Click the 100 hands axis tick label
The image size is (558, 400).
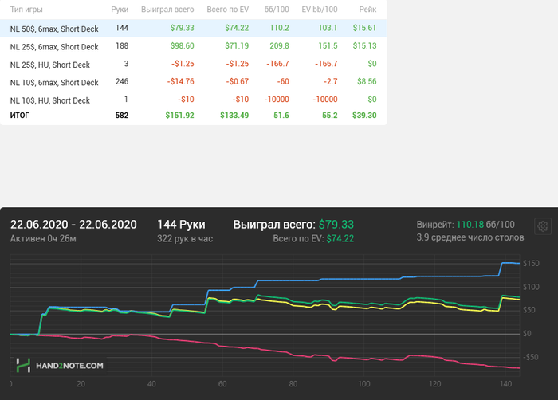(x=364, y=384)
